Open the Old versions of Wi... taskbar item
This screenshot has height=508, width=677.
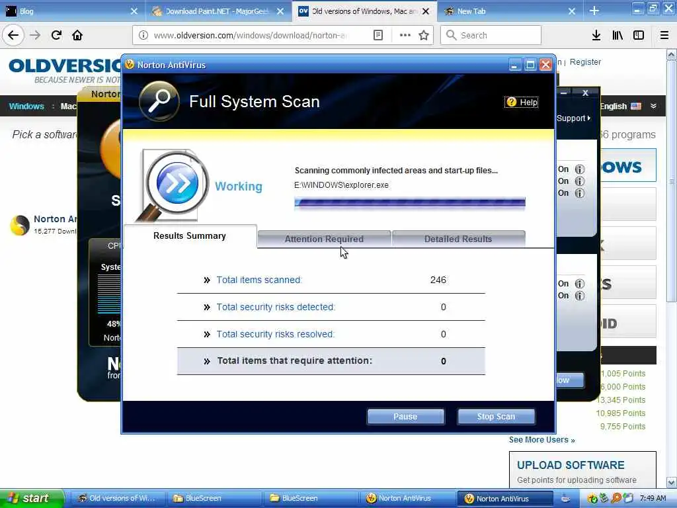pyautogui.click(x=116, y=498)
